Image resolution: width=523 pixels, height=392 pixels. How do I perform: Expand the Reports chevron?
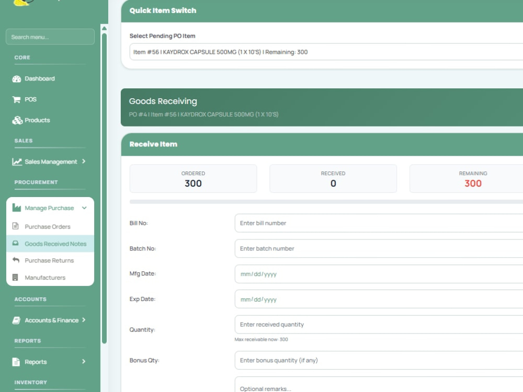click(x=84, y=361)
